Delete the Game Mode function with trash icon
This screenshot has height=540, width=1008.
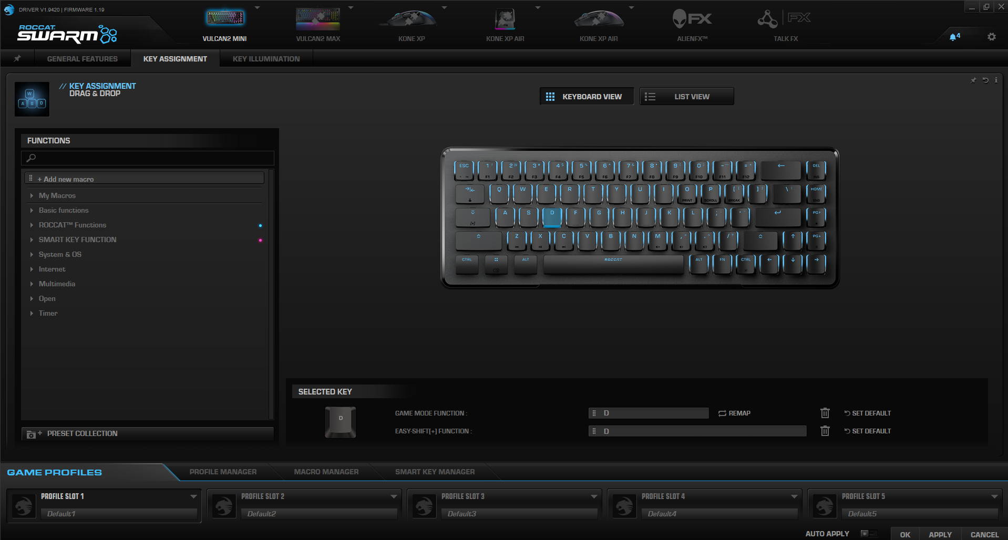825,413
